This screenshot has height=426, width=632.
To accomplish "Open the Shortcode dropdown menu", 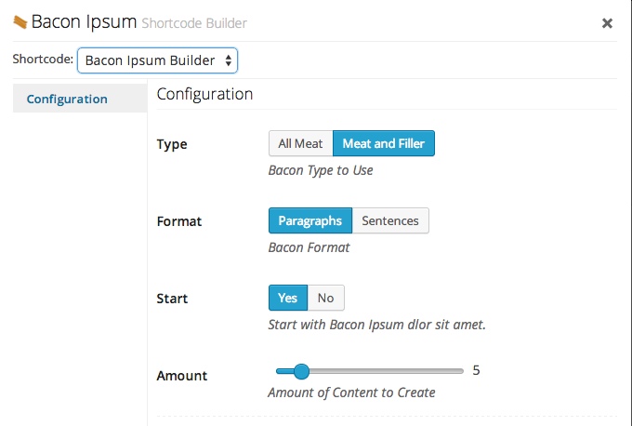I will (157, 60).
